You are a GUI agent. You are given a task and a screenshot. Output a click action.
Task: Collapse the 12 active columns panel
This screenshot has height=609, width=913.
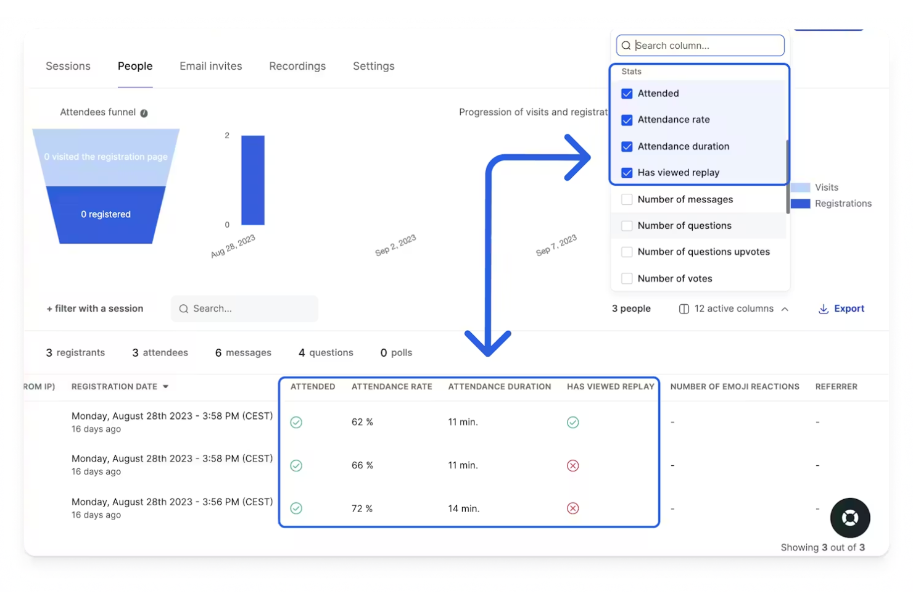click(785, 309)
